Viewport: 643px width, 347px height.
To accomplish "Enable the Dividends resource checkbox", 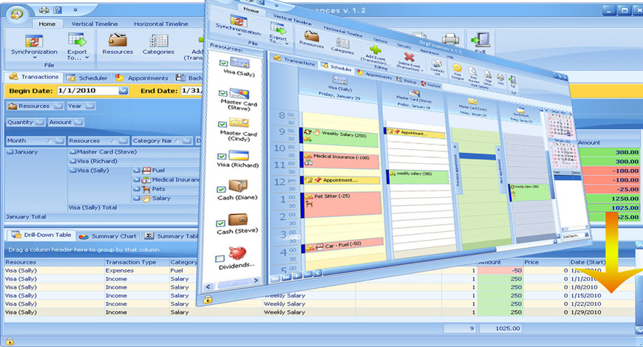I will (x=220, y=258).
